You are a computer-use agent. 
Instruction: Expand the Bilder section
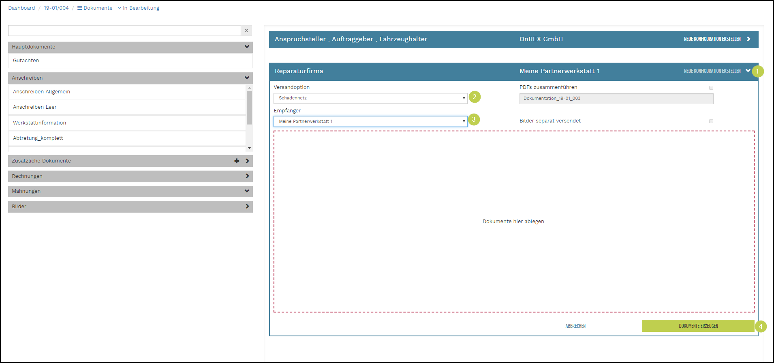point(247,207)
